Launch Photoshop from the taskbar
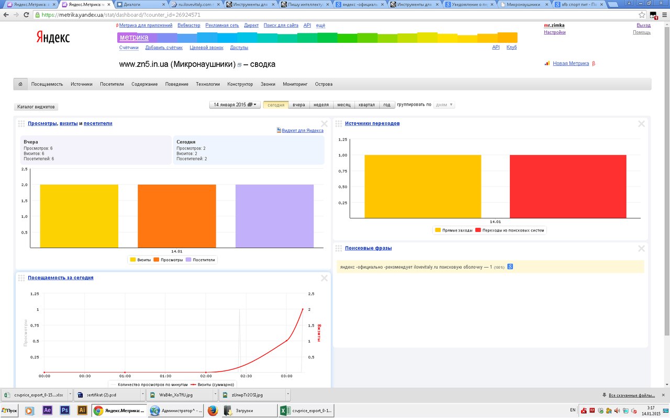Viewport: 670px width, 418px height. tap(65, 411)
